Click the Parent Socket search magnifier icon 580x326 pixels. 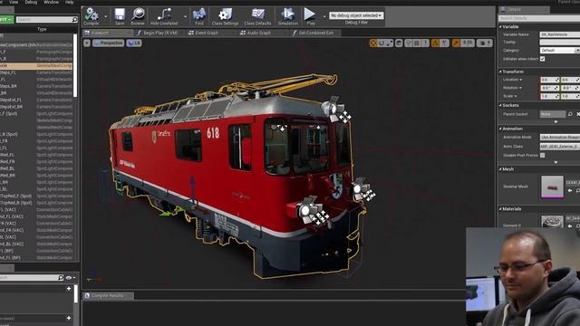click(x=570, y=114)
